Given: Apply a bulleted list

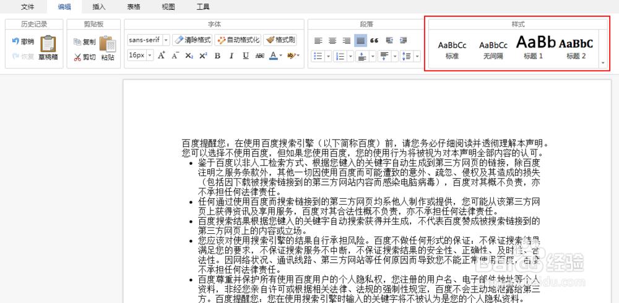Looking at the screenshot, I should [318, 56].
